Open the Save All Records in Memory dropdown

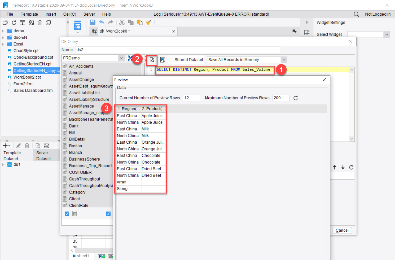(283, 60)
